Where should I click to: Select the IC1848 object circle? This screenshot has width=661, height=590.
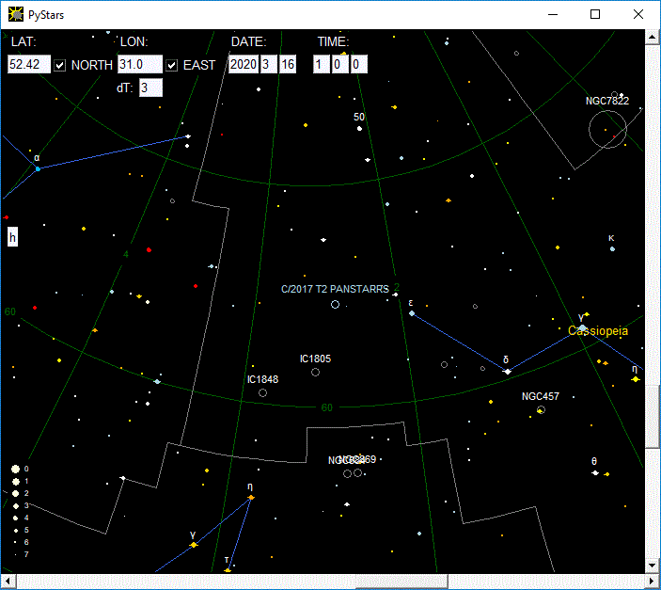pyautogui.click(x=262, y=393)
